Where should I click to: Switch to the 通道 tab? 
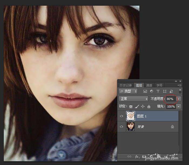click(149, 85)
